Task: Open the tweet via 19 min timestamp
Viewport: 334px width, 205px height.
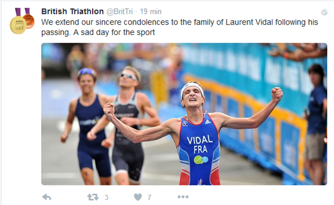Action: tap(151, 11)
